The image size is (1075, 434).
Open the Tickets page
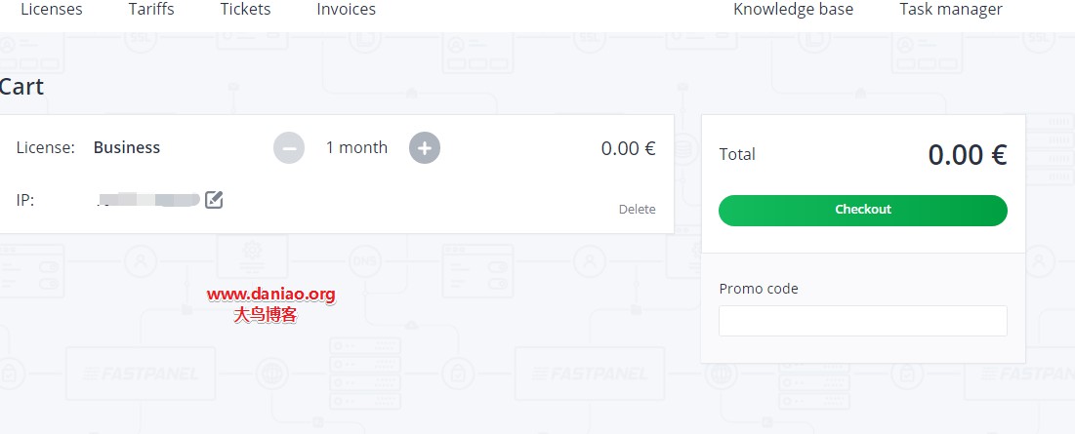[x=245, y=10]
